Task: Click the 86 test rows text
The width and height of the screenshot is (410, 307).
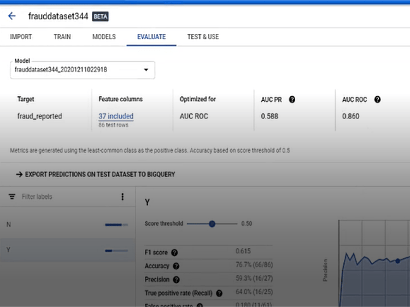Action: pos(113,125)
